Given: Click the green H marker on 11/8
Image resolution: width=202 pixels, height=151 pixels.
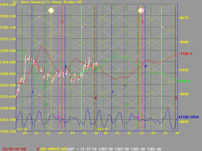Looking at the screenshot, I should [x=47, y=104].
